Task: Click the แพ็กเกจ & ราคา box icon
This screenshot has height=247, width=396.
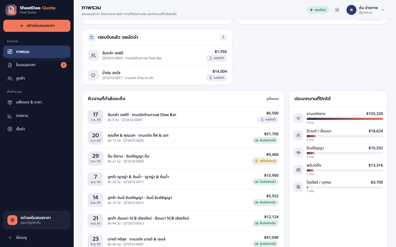Action: [10, 102]
